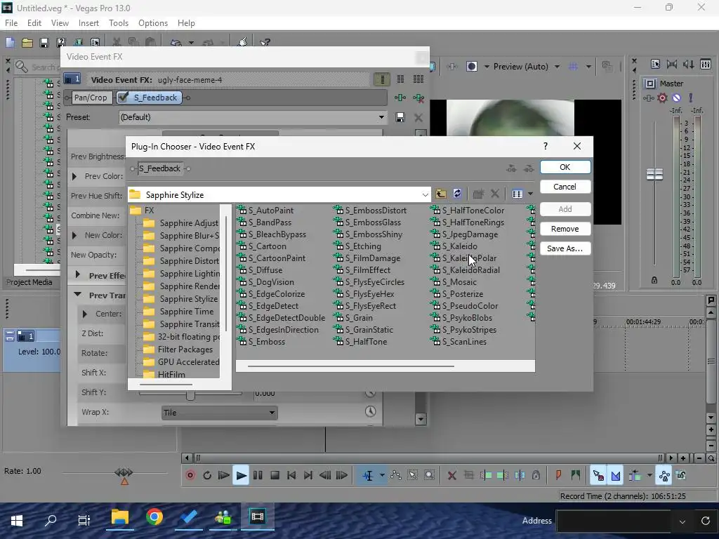Click the Delete red X in edit toolbar
The height and width of the screenshot is (539, 719).
[x=451, y=475]
